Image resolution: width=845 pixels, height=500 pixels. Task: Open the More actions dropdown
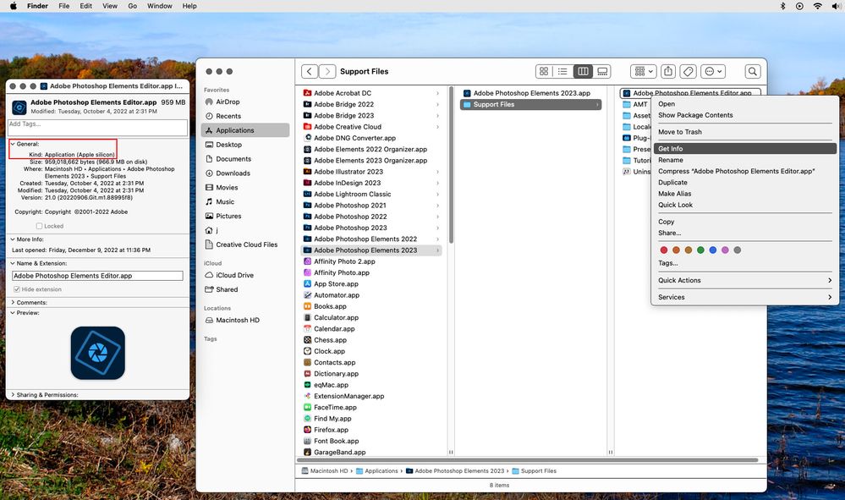[713, 71]
